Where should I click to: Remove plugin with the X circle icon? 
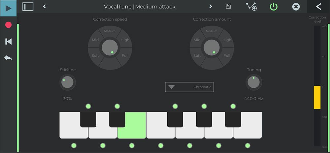pos(296,7)
